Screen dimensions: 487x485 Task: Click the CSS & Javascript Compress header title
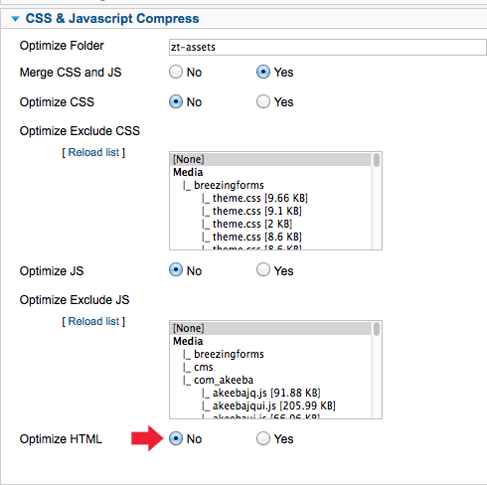click(112, 19)
